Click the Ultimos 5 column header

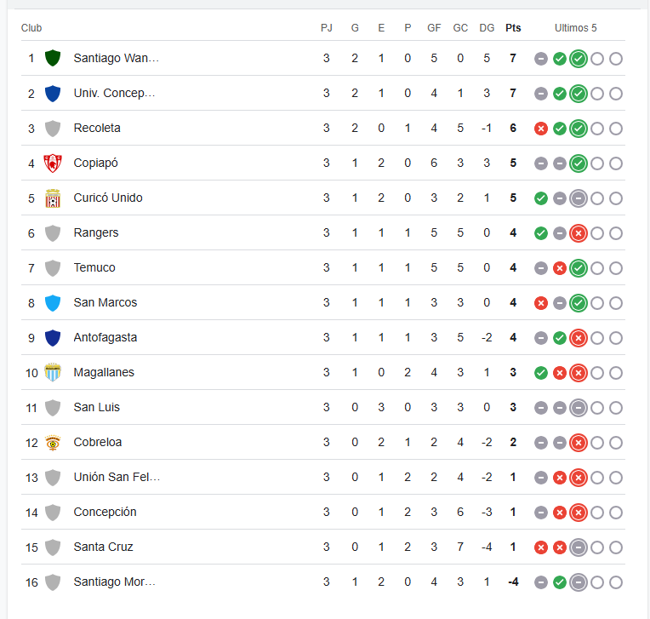[x=576, y=28]
